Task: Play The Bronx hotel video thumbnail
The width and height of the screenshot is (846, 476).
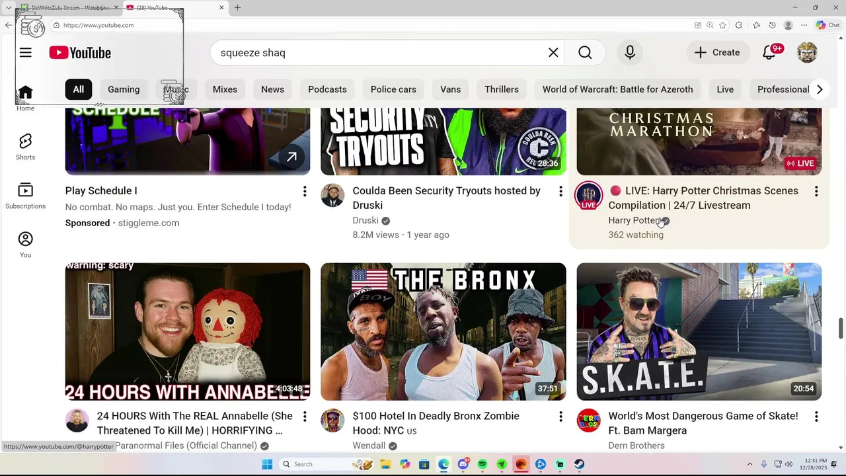Action: 443,332
